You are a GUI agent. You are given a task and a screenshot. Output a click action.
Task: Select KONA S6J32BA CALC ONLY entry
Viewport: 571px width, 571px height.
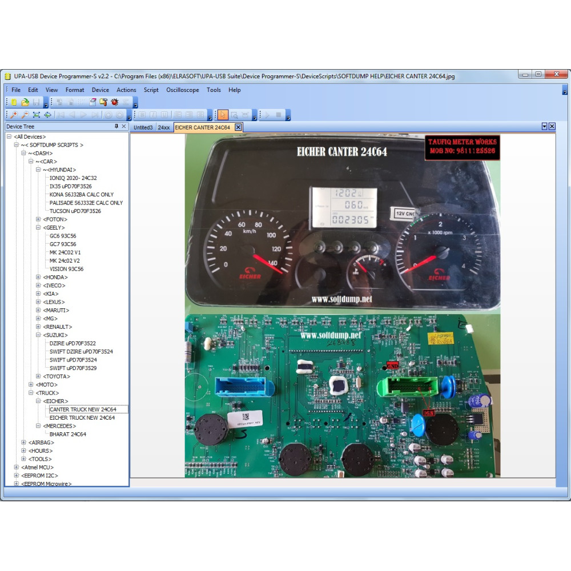82,195
